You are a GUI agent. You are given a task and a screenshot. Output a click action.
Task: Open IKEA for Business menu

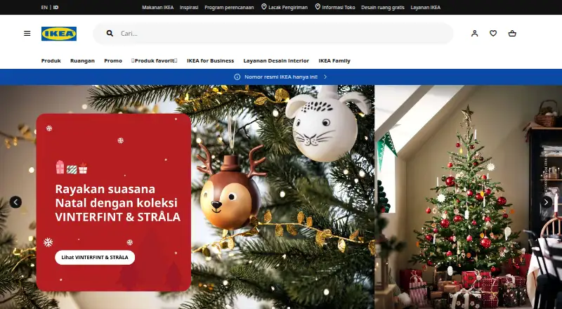tap(210, 60)
